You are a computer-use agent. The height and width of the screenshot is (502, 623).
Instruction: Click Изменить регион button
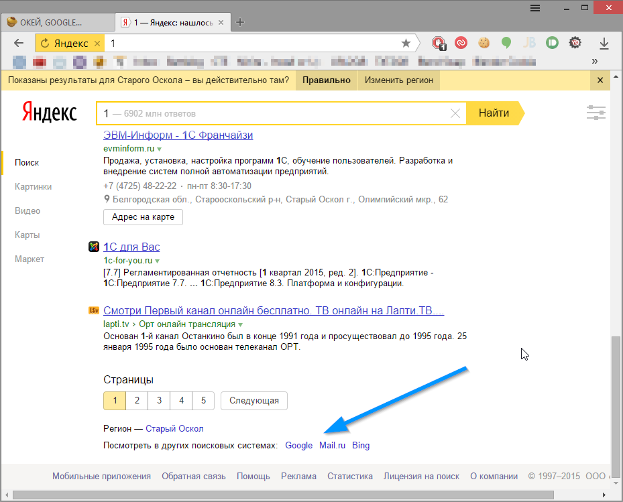click(399, 80)
